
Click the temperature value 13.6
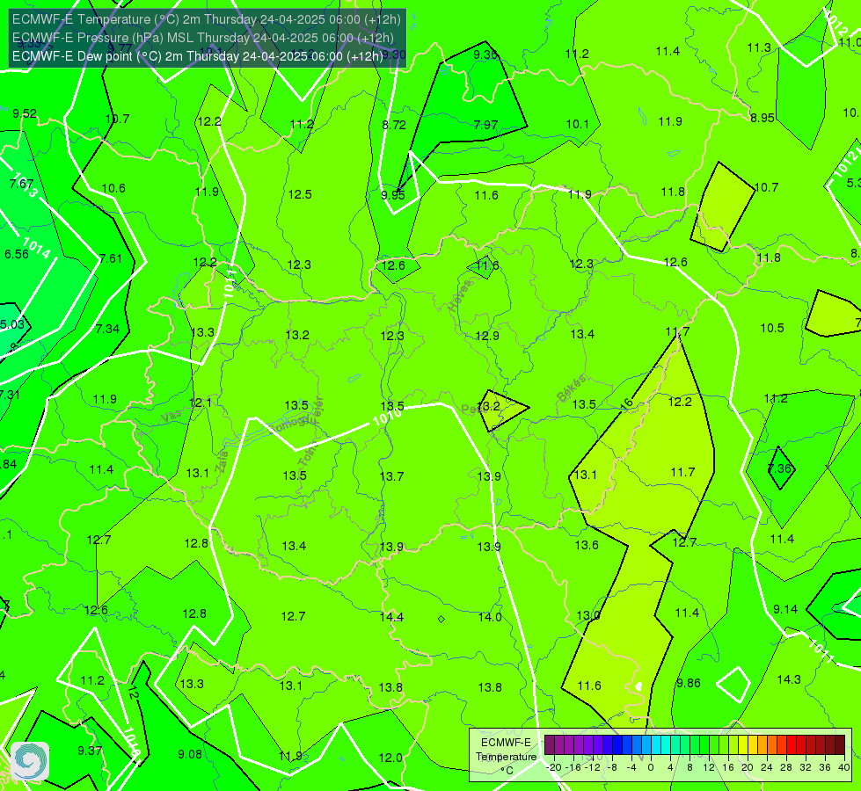pyautogui.click(x=587, y=545)
